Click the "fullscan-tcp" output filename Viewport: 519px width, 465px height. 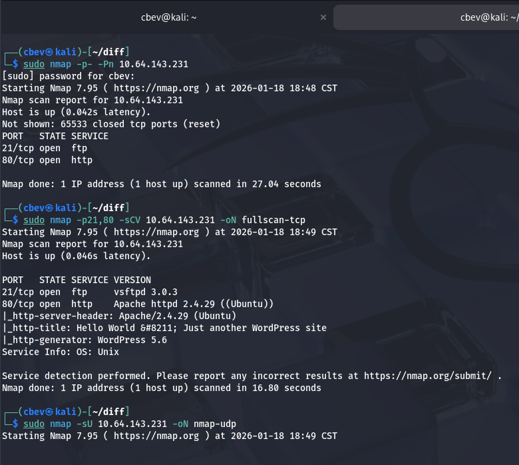click(273, 220)
